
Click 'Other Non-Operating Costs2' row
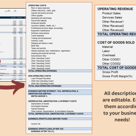(x=42, y=83)
